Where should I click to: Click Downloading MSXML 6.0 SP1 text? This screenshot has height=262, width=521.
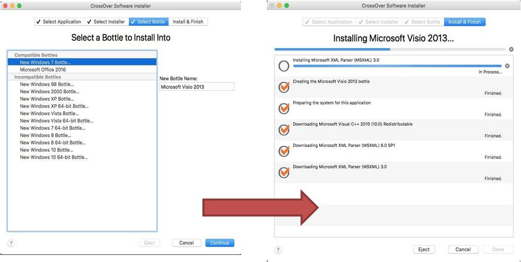point(343,145)
